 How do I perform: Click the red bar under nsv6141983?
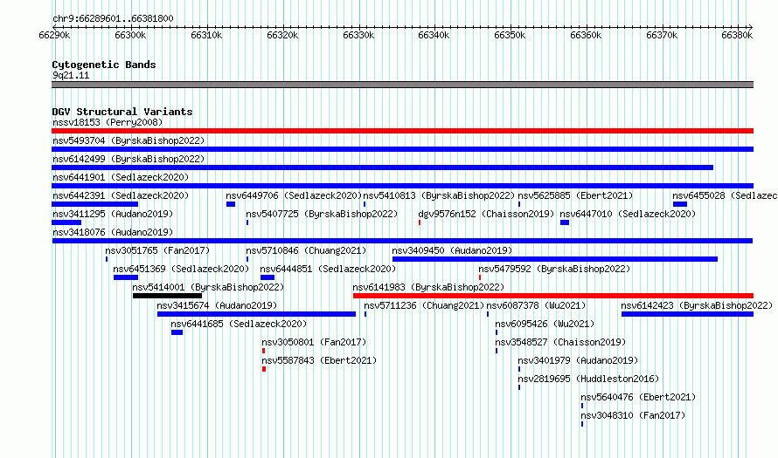pyautogui.click(x=553, y=296)
